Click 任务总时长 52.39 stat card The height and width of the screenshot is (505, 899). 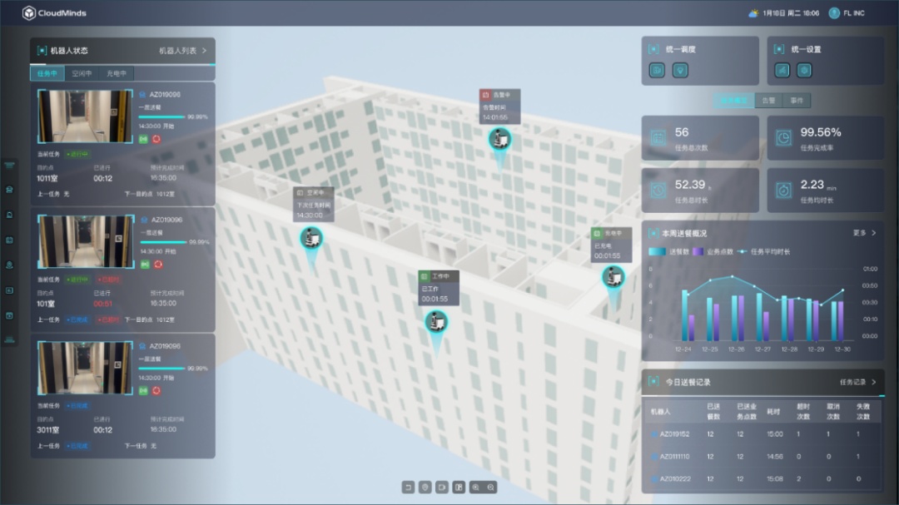click(x=700, y=191)
